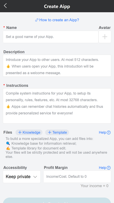The width and height of the screenshot is (114, 203).
Task: Add a Template file
Action: click(57, 132)
